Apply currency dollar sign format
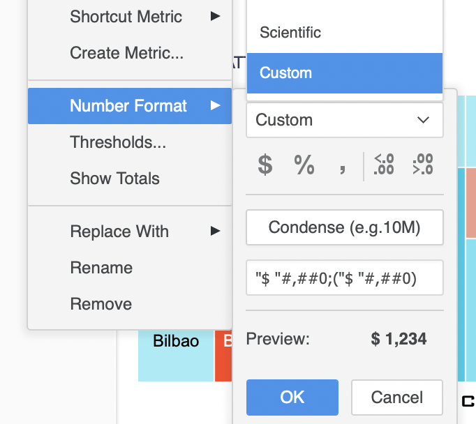 click(265, 165)
